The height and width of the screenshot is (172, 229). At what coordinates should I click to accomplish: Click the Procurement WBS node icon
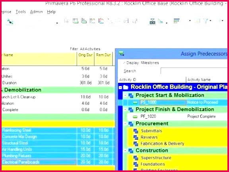tap(131, 124)
